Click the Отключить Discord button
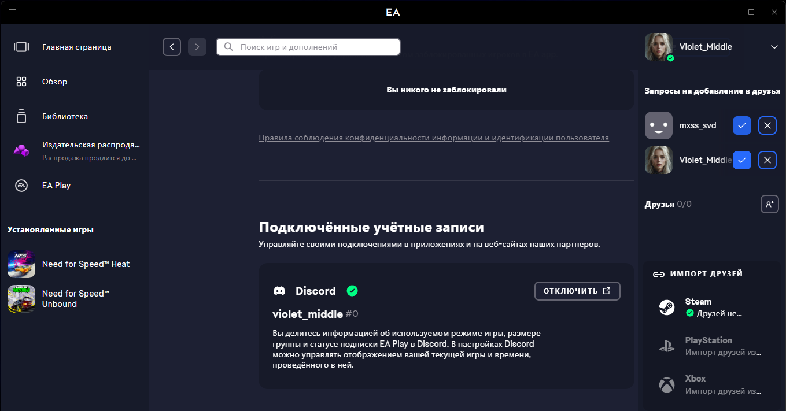 pyautogui.click(x=577, y=291)
